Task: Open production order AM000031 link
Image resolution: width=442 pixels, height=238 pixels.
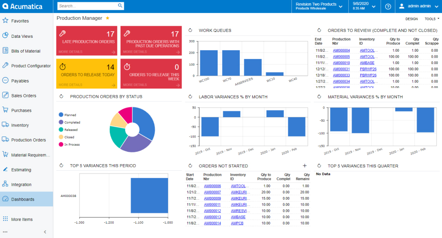Action: [x=341, y=69]
